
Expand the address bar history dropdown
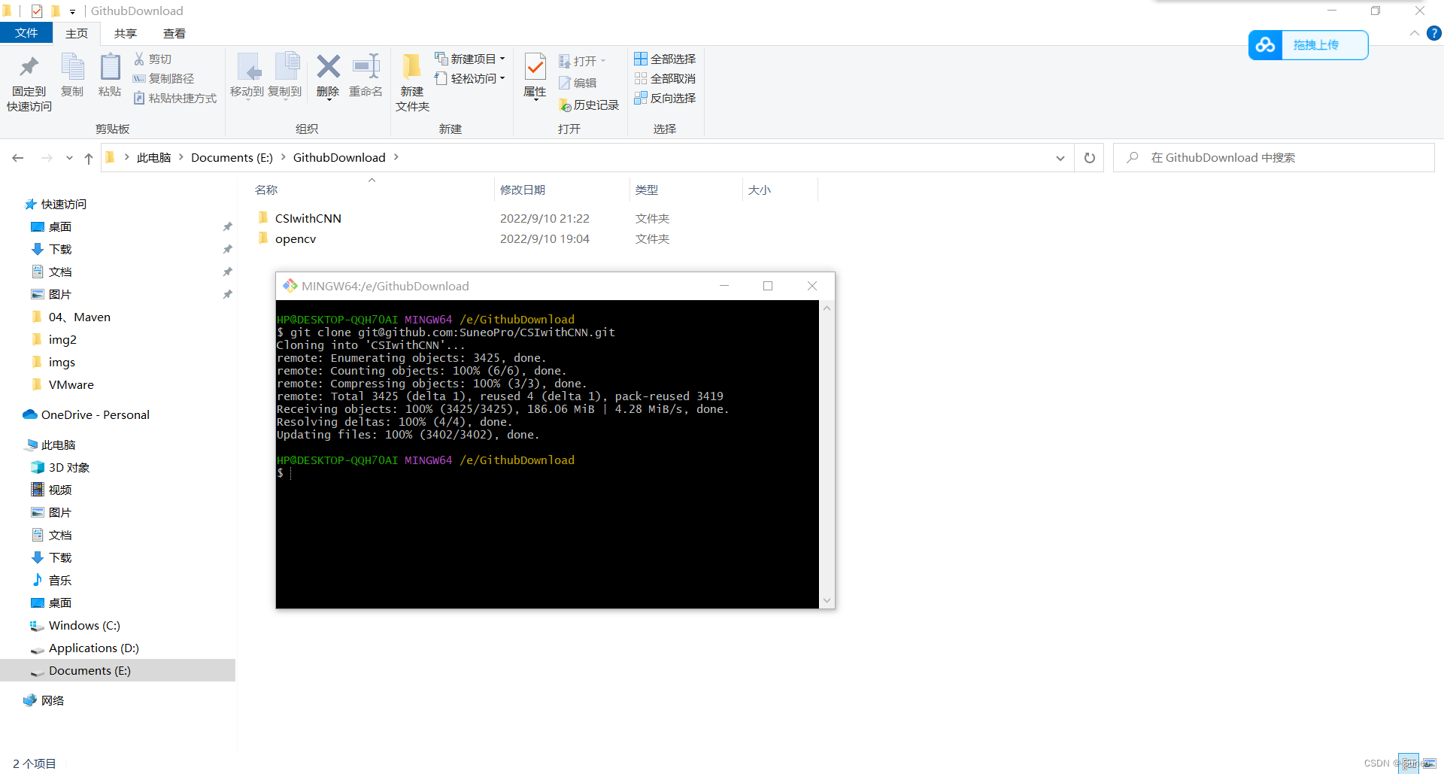click(x=1060, y=158)
